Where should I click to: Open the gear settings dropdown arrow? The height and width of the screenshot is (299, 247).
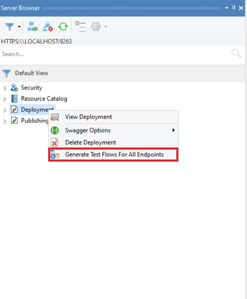click(x=106, y=27)
